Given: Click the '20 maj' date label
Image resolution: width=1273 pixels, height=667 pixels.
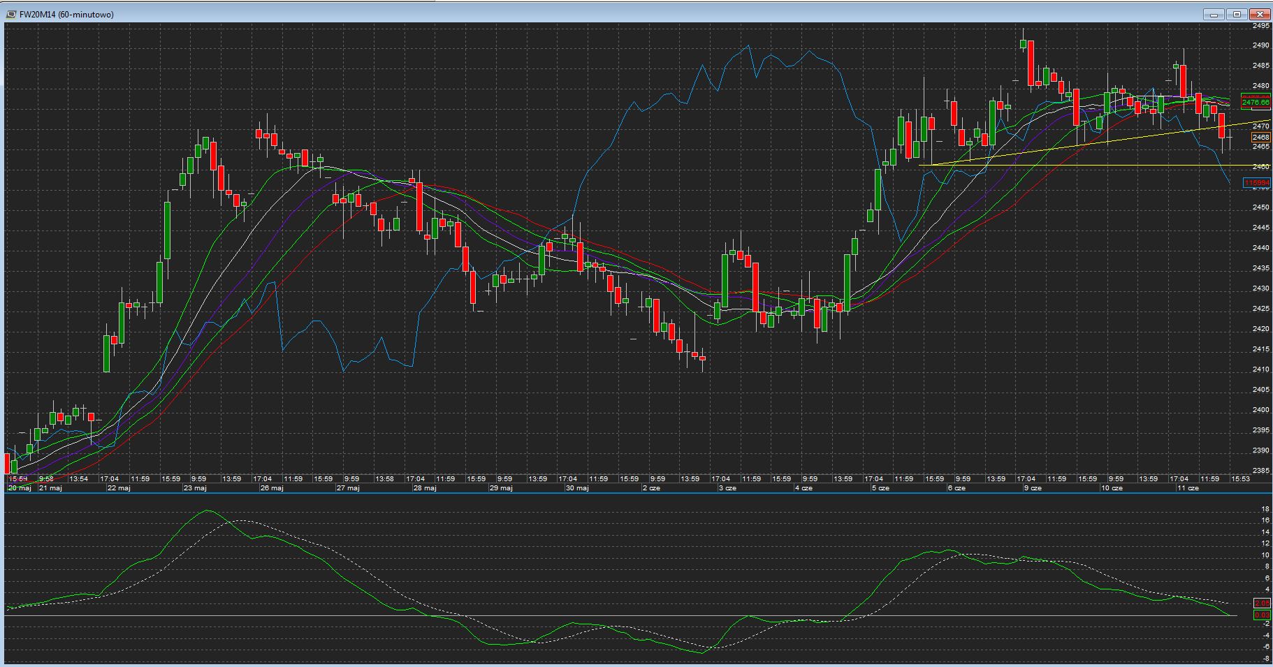Looking at the screenshot, I should 19,488.
